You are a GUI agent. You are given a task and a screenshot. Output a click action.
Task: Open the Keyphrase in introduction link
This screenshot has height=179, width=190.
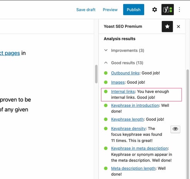click(135, 105)
